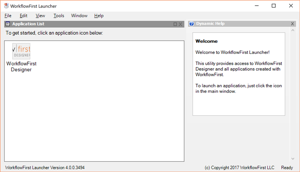Click the WorkflowFirst Launcher title bar app icon

[x=6, y=6]
